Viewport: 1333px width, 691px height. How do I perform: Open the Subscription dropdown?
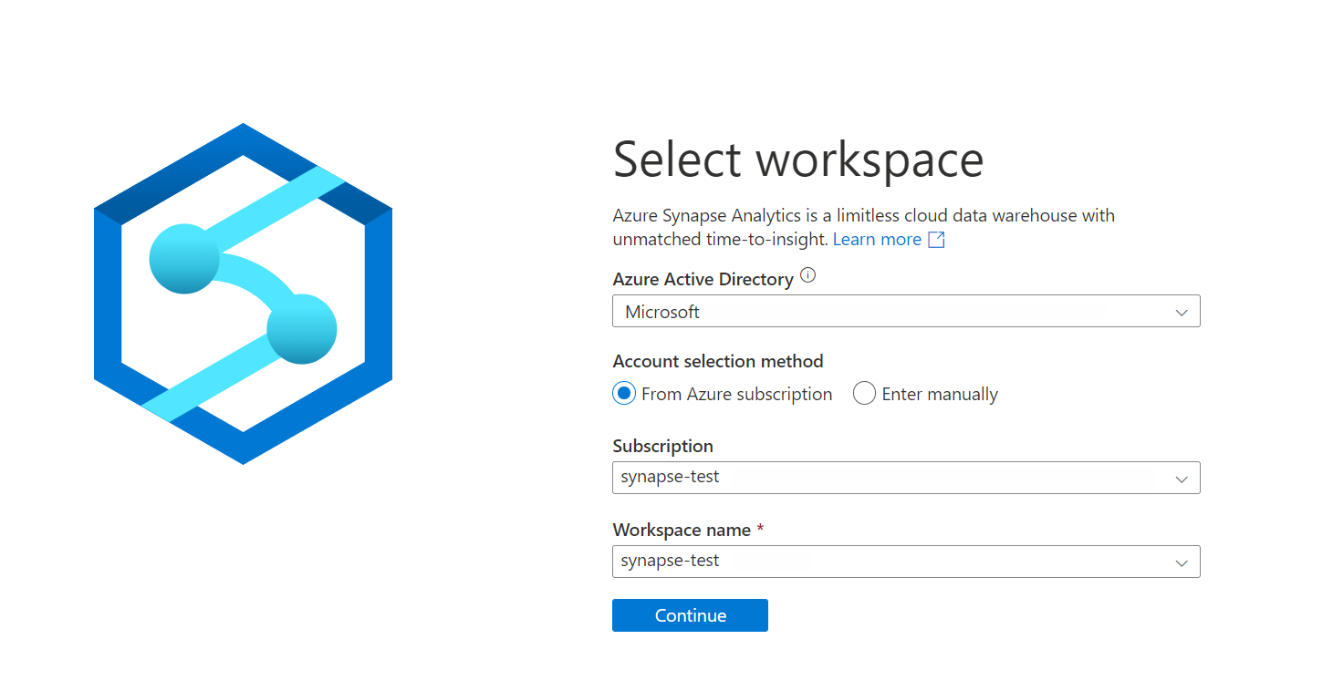pyautogui.click(x=906, y=478)
